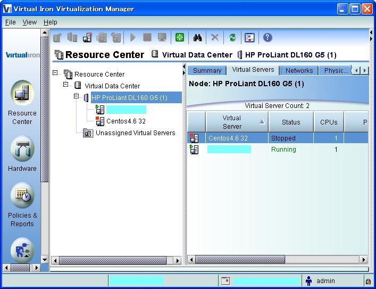Click the Virtual Iron VI title bar icon
The width and height of the screenshot is (376, 289).
7,9
